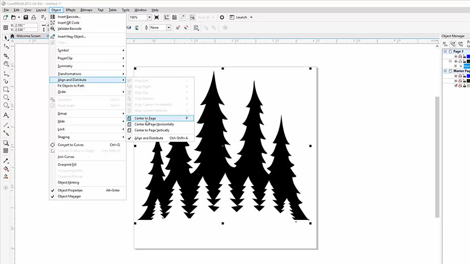Toggle Object Properties checked menu item
This screenshot has height=264, width=470.
(70, 191)
